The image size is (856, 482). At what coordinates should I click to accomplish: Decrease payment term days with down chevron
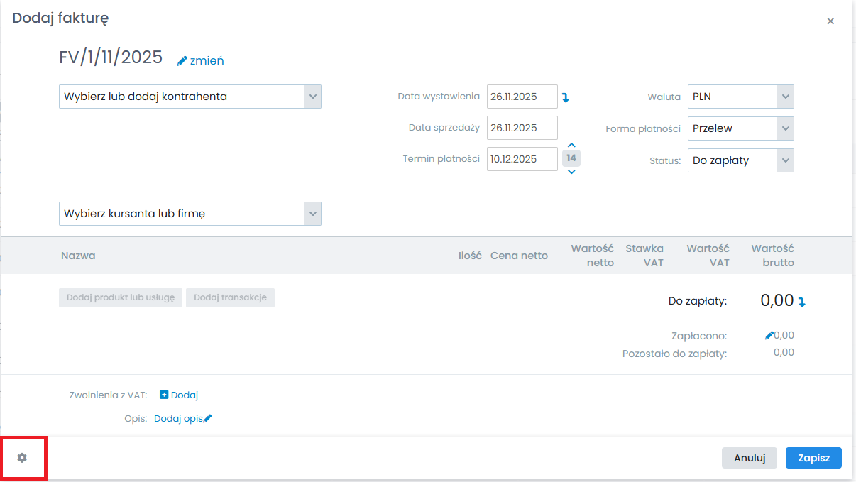571,172
